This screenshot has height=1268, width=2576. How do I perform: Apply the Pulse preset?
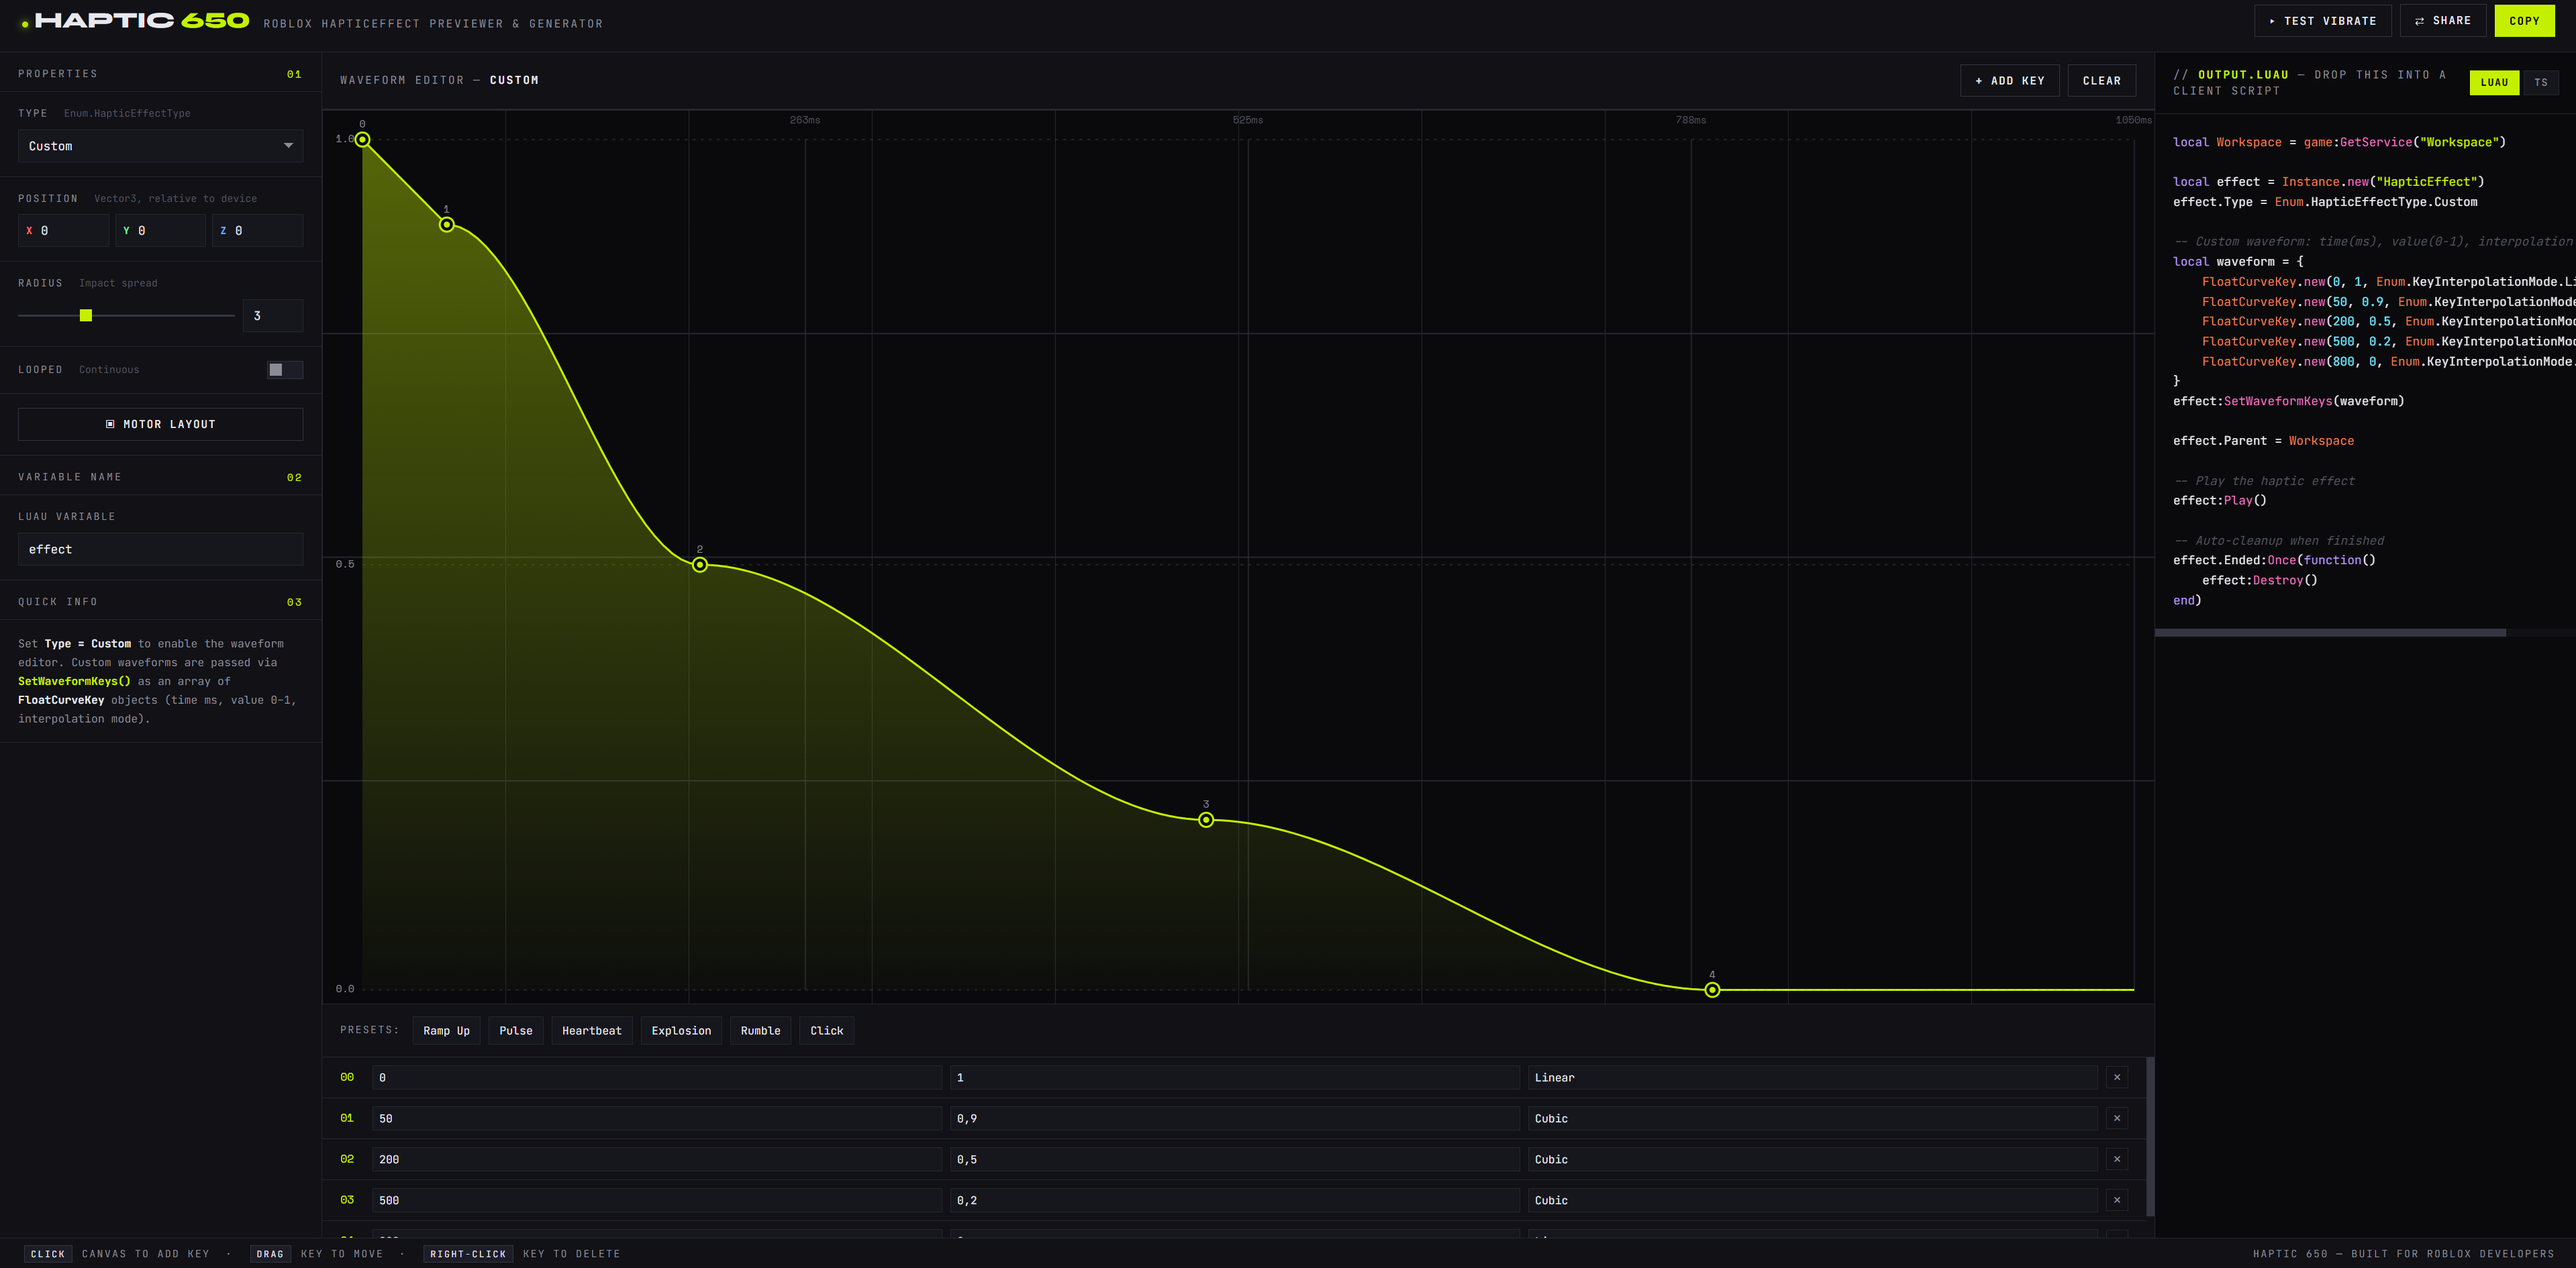pyautogui.click(x=516, y=1031)
